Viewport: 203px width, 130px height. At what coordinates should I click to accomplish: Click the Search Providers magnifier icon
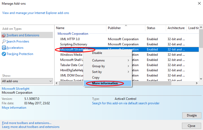[x=4, y=42]
